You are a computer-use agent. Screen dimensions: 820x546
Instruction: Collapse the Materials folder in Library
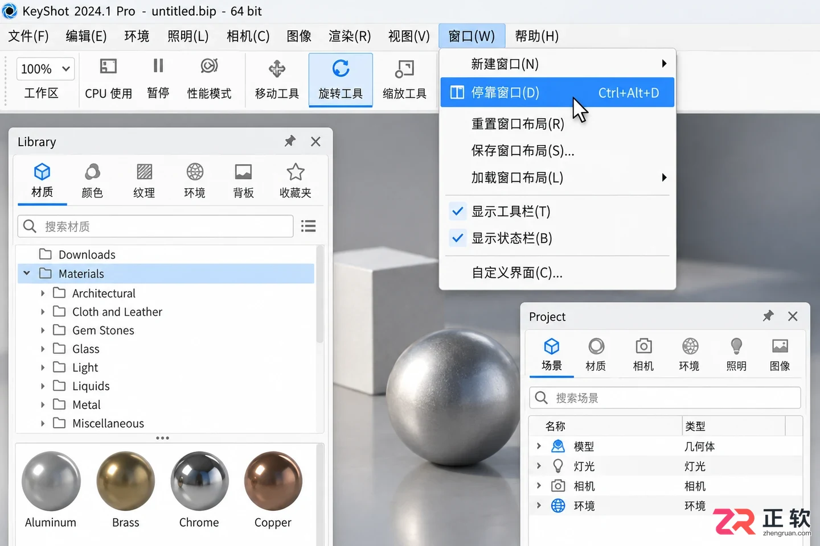[27, 274]
